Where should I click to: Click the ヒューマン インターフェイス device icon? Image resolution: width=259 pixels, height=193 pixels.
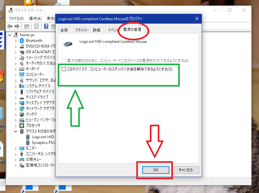pos(22,120)
